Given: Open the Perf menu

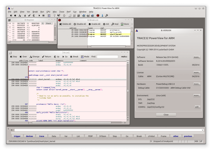Looking at the screenshot, I should (x=69, y=12).
